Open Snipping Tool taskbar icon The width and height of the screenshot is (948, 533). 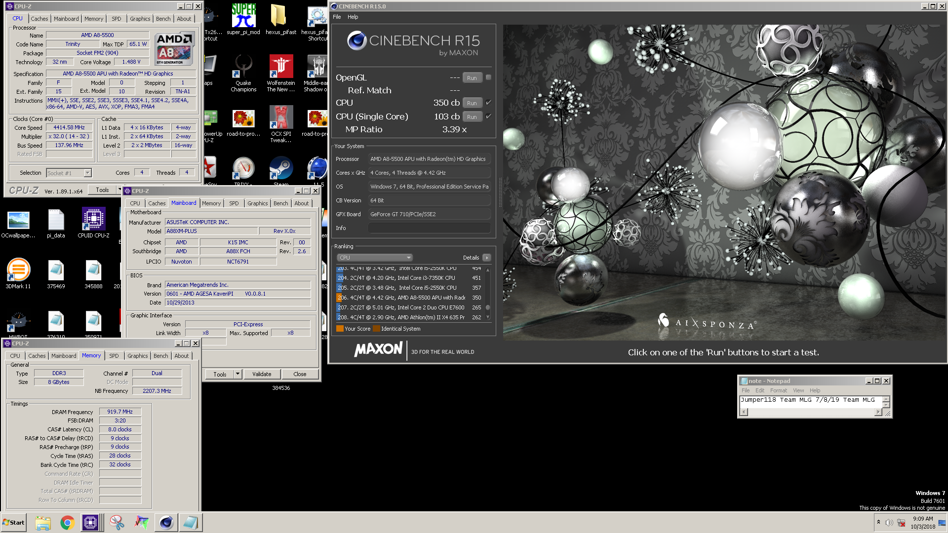pos(117,523)
